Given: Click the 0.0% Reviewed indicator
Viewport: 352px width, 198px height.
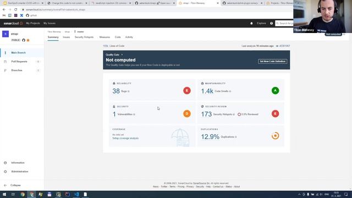Looking at the screenshot, I should [x=248, y=114].
